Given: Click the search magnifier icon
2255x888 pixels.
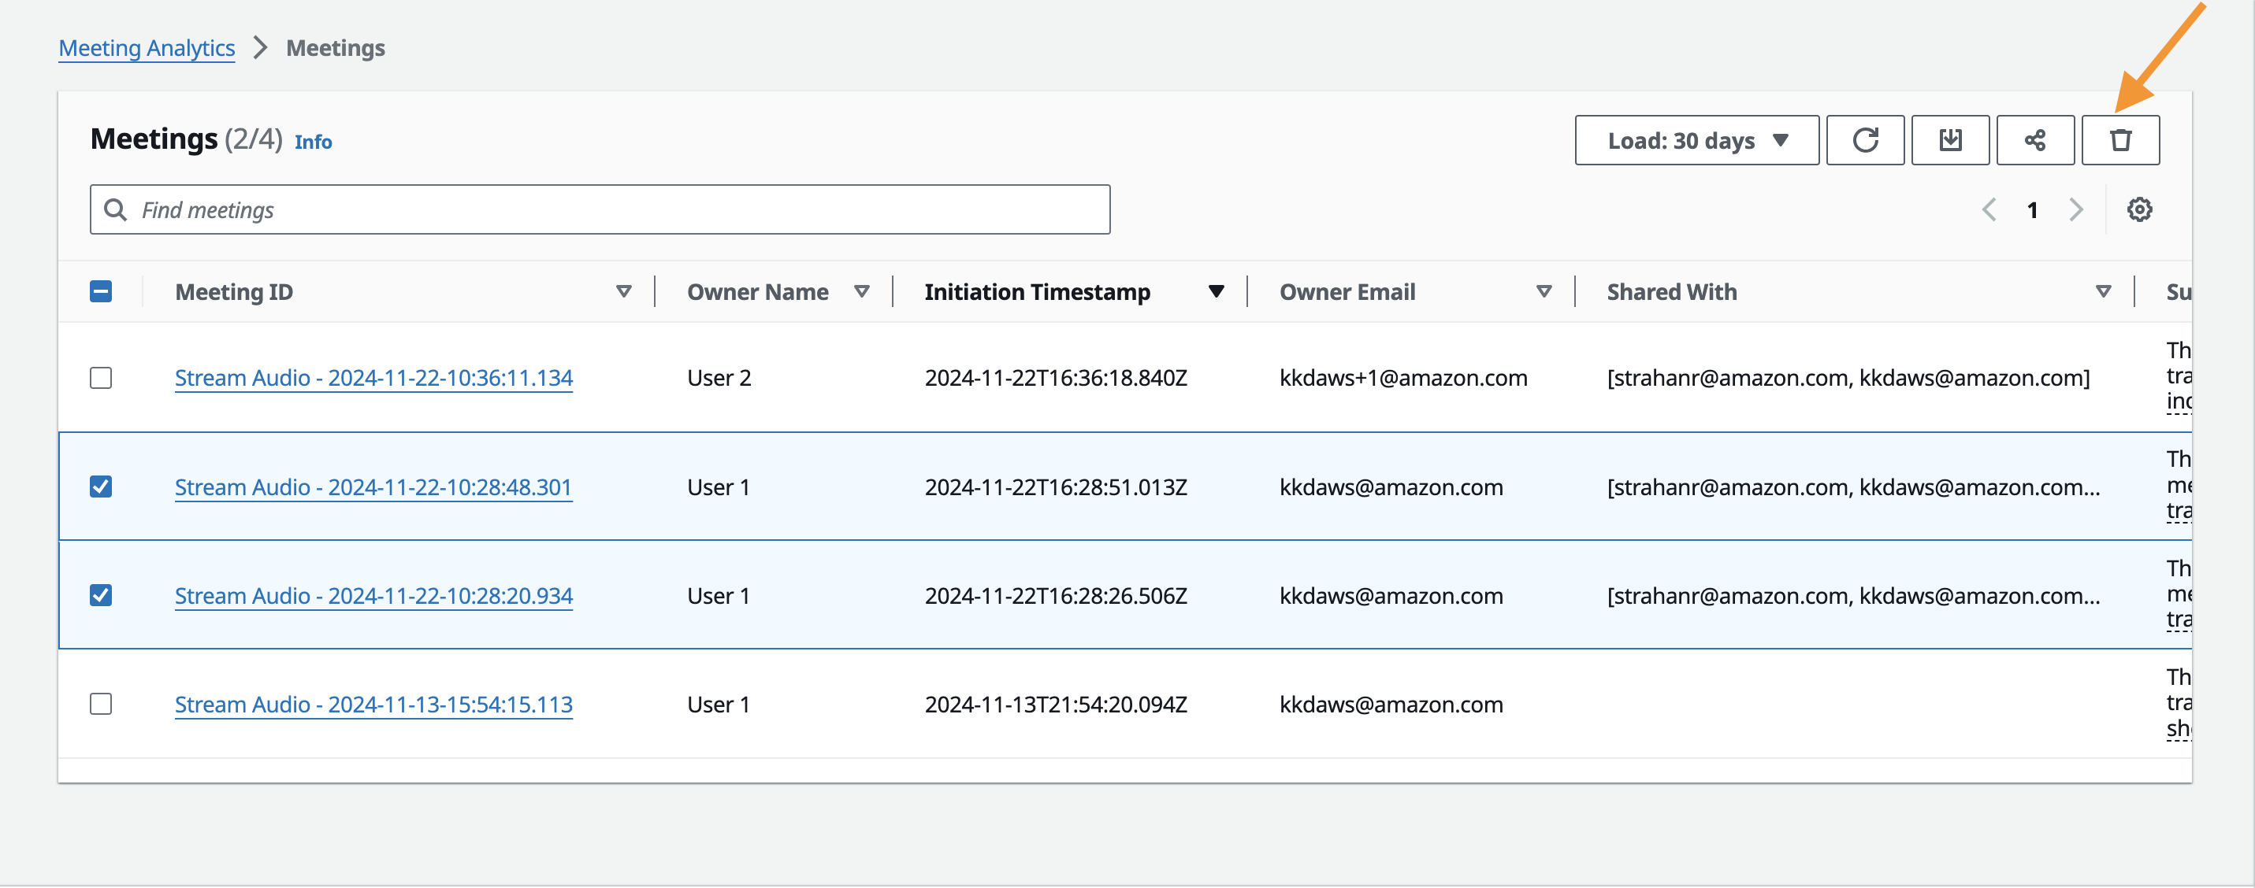Looking at the screenshot, I should (x=115, y=210).
